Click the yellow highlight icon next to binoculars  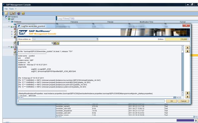[58, 43]
